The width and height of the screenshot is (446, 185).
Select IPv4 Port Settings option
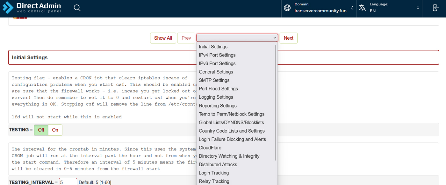click(x=217, y=55)
